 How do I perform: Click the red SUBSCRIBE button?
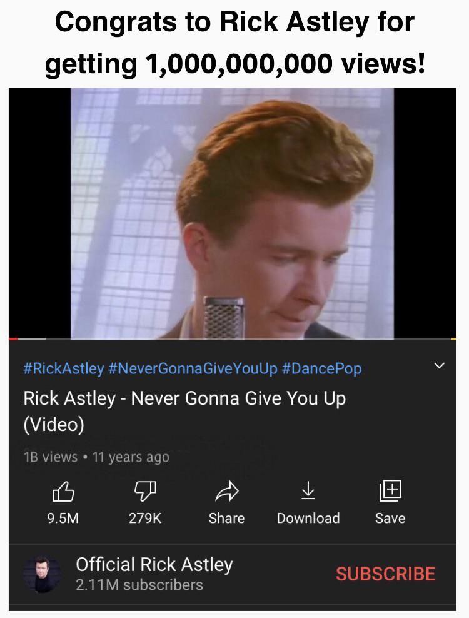(x=385, y=574)
